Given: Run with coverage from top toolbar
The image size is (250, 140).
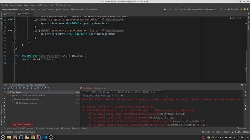Looking at the screenshot, I should pos(229,9).
